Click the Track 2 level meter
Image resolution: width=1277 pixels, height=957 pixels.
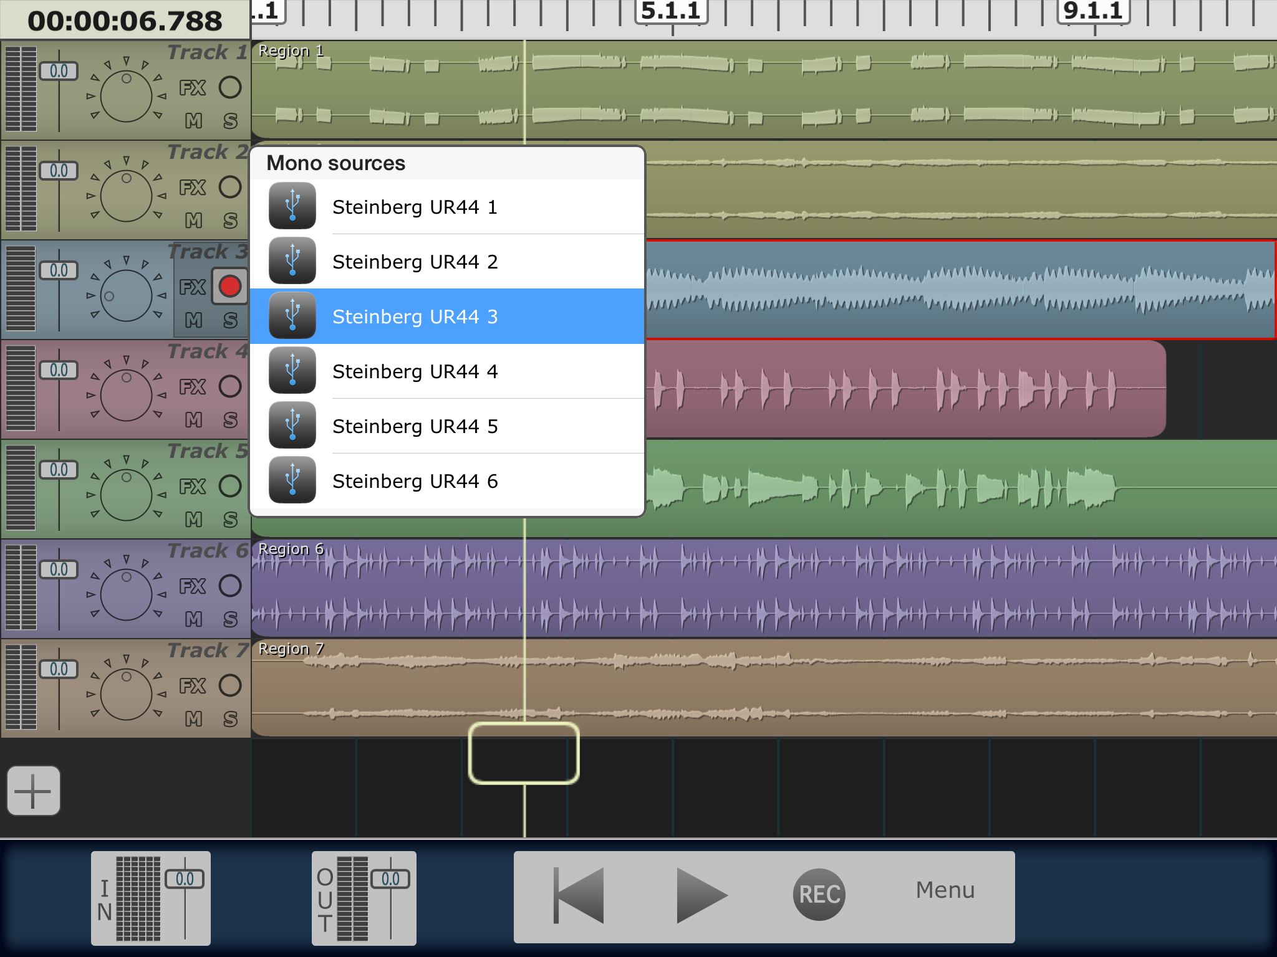pos(21,189)
